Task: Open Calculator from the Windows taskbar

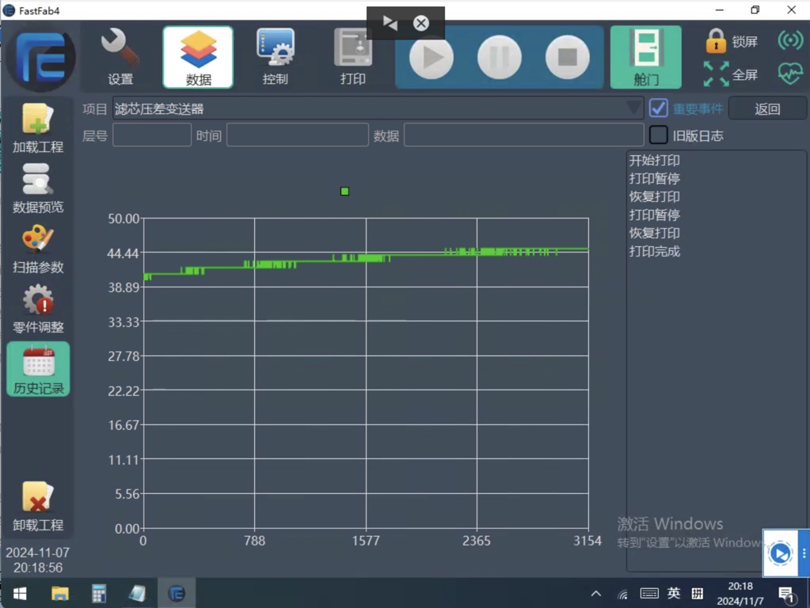Action: pyautogui.click(x=99, y=593)
